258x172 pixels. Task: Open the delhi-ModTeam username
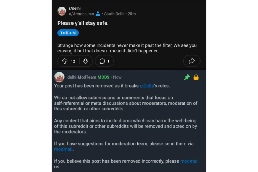pyautogui.click(x=82, y=77)
